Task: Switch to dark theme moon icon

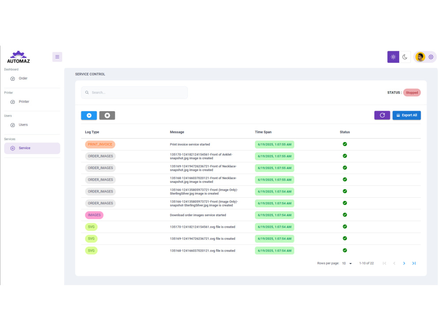Action: coord(405,57)
